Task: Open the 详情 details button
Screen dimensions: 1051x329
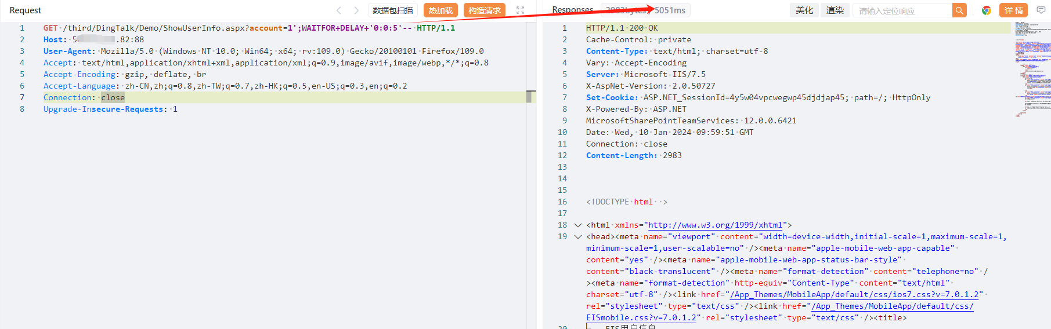Action: [1013, 10]
